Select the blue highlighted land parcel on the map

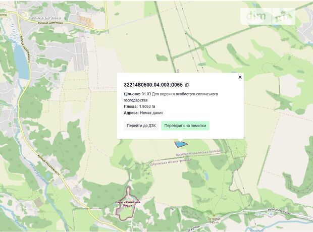tap(181, 144)
